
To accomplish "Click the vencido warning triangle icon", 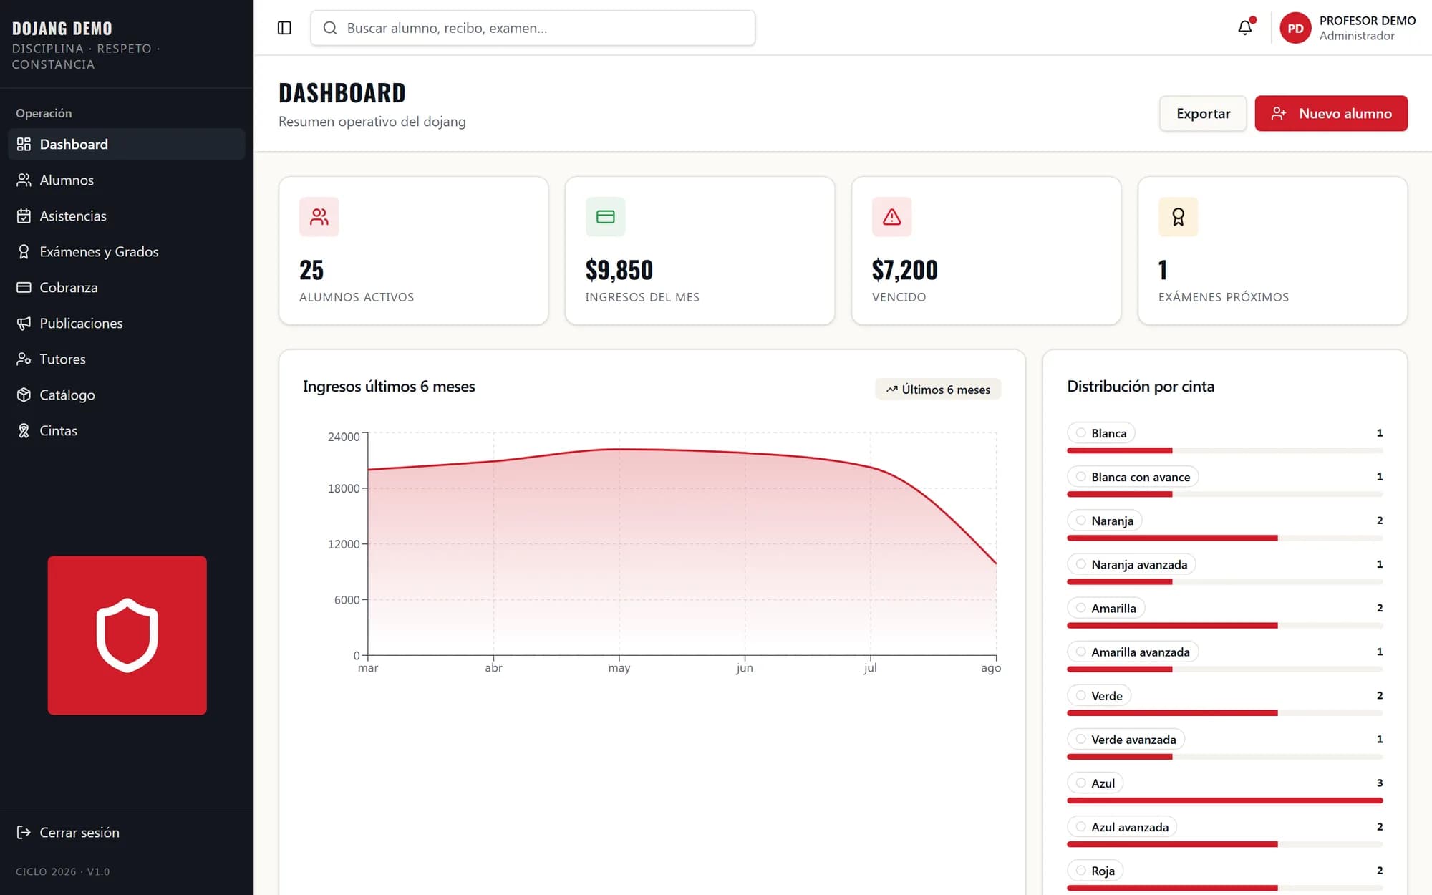I will pyautogui.click(x=892, y=216).
